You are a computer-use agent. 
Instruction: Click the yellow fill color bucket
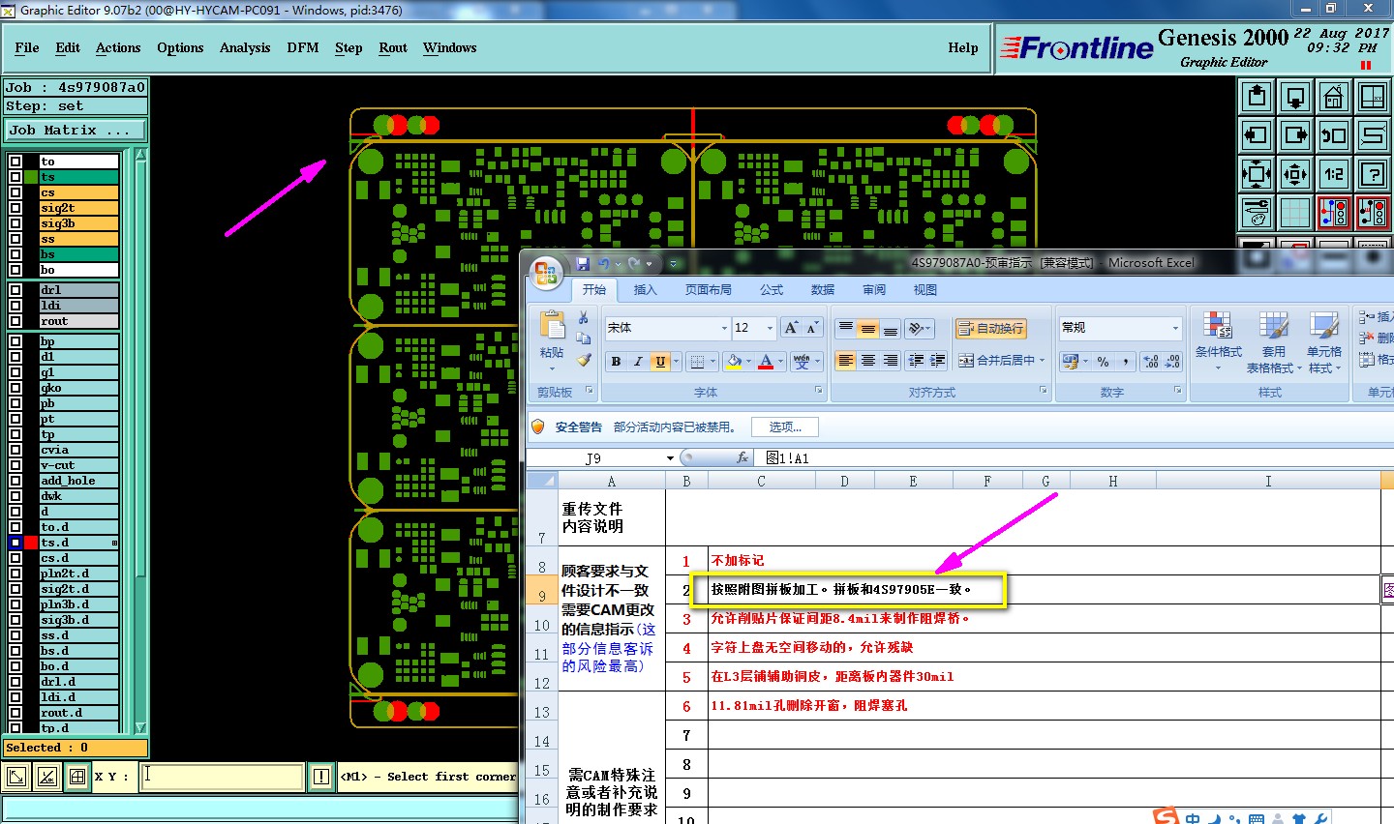coord(734,361)
